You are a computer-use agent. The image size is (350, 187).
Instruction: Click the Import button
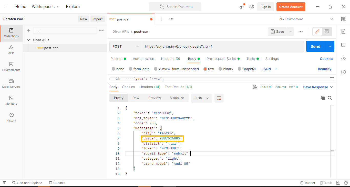click(98, 19)
